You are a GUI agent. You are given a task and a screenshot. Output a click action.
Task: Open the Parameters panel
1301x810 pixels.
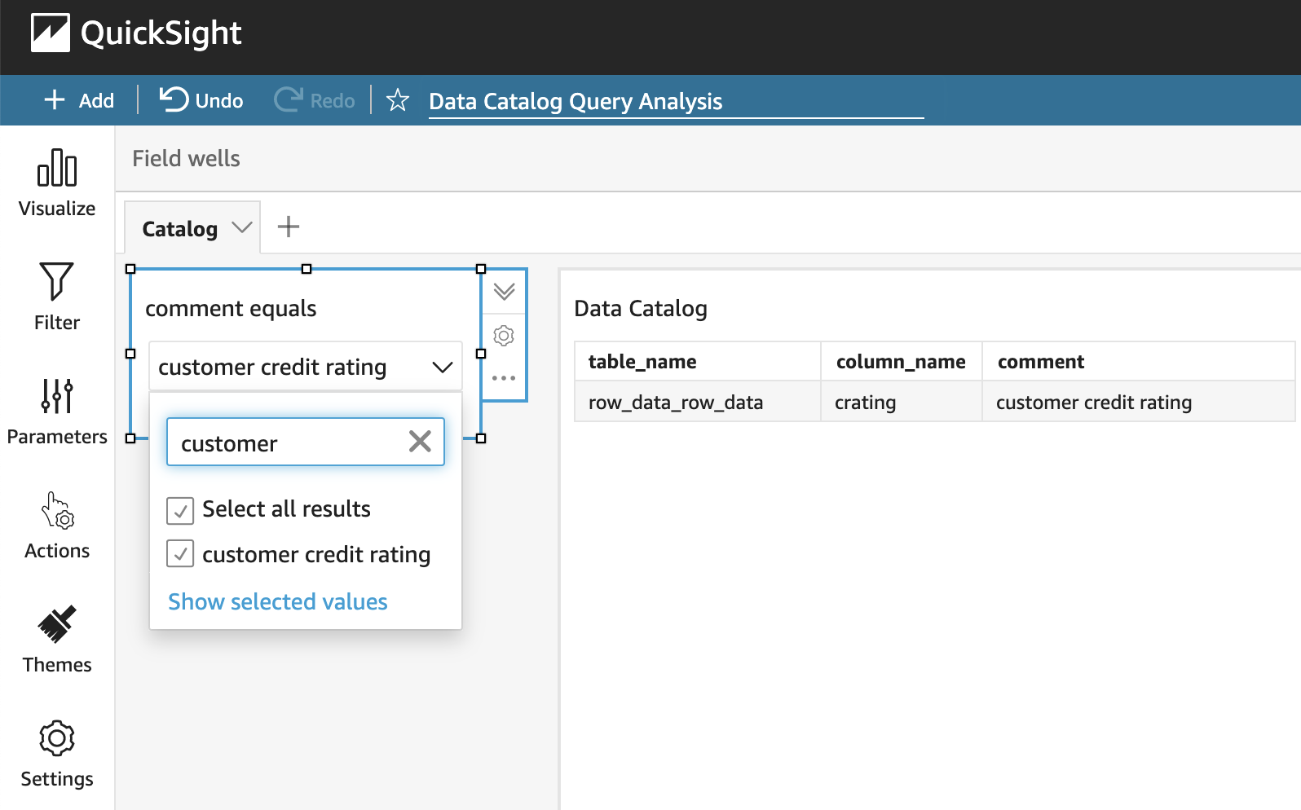click(57, 411)
